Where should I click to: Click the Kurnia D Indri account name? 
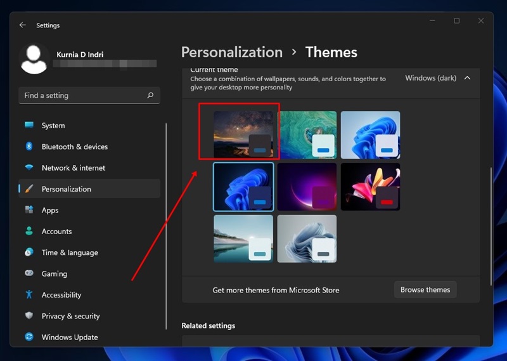tap(80, 55)
